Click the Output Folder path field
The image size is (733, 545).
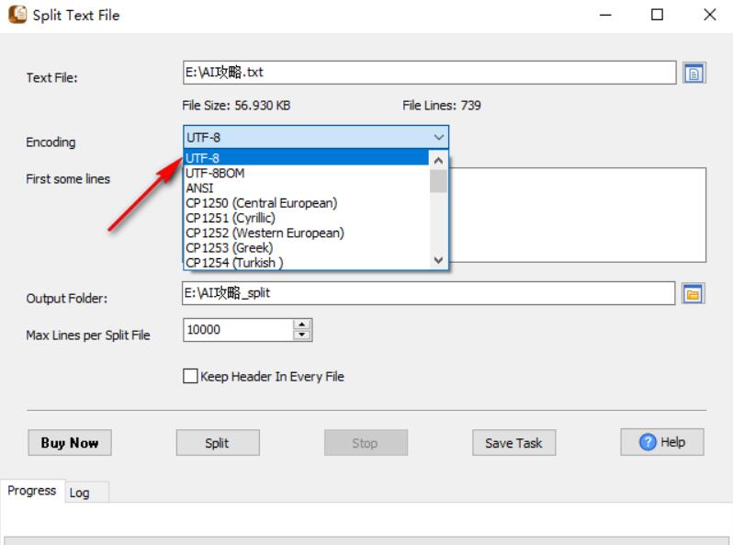tap(428, 293)
